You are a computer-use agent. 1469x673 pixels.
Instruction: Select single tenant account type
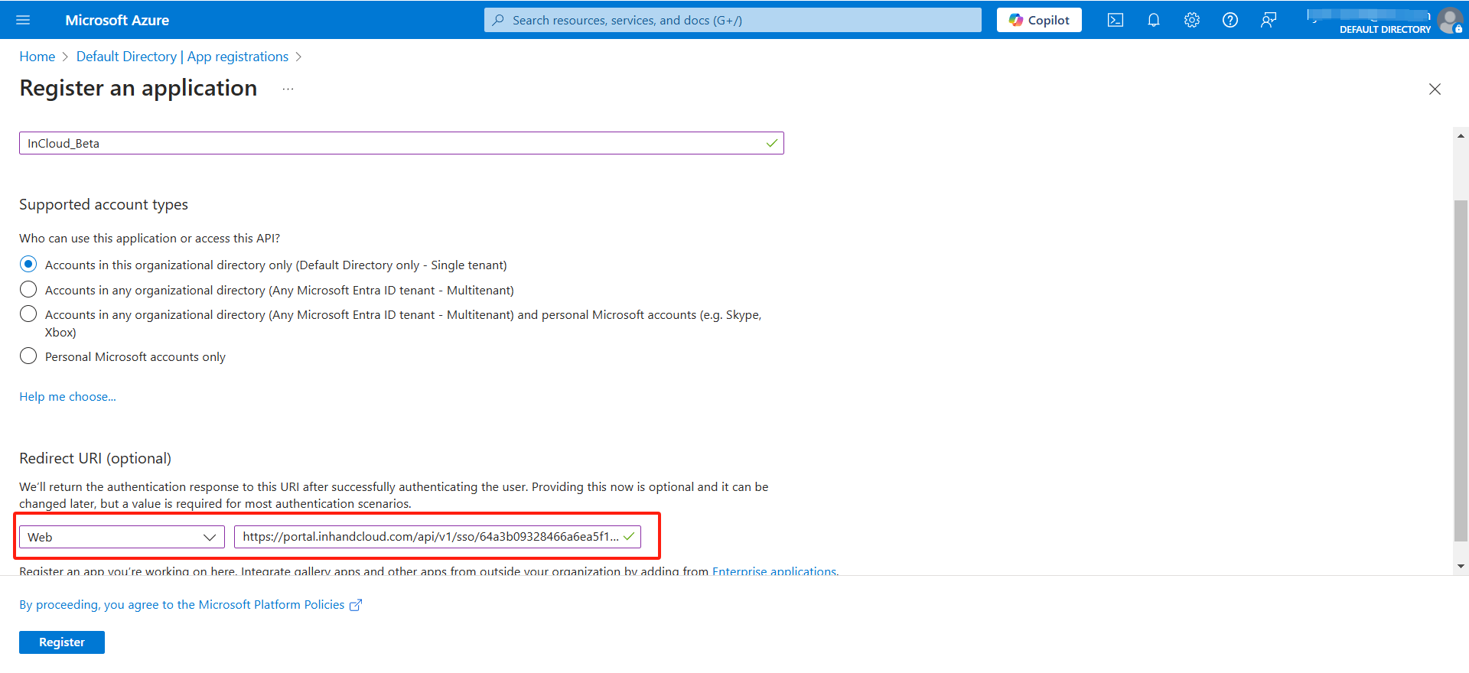tap(28, 265)
